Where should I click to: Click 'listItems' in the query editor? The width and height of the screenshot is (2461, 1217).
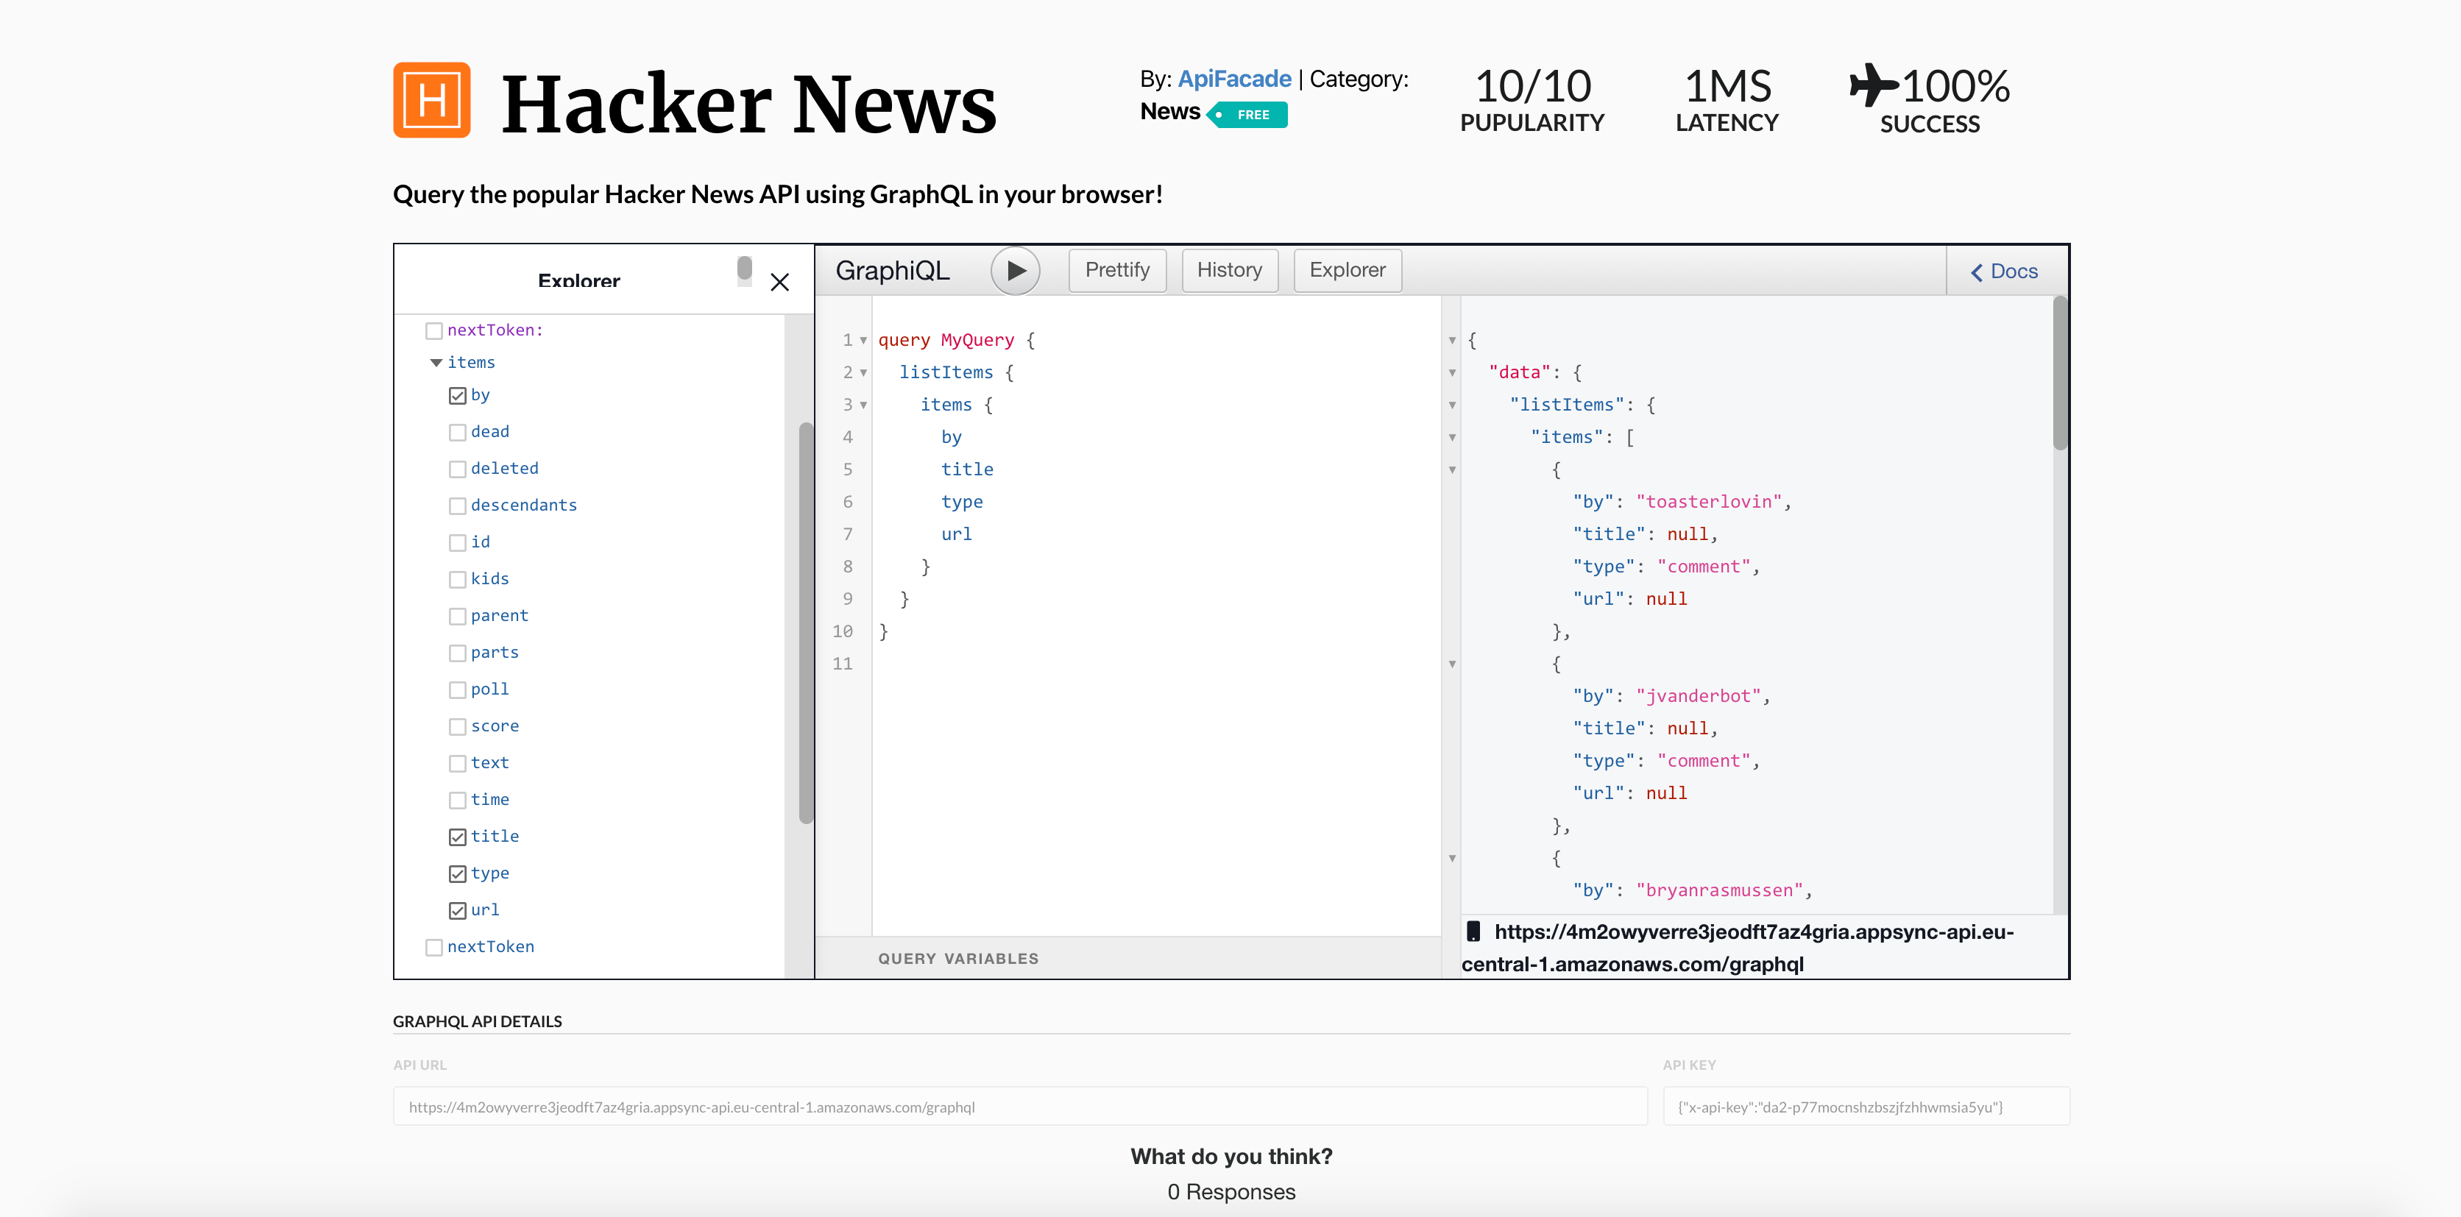[946, 374]
